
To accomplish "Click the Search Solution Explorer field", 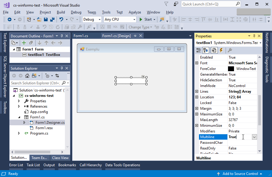I will pyautogui.click(x=40, y=83).
